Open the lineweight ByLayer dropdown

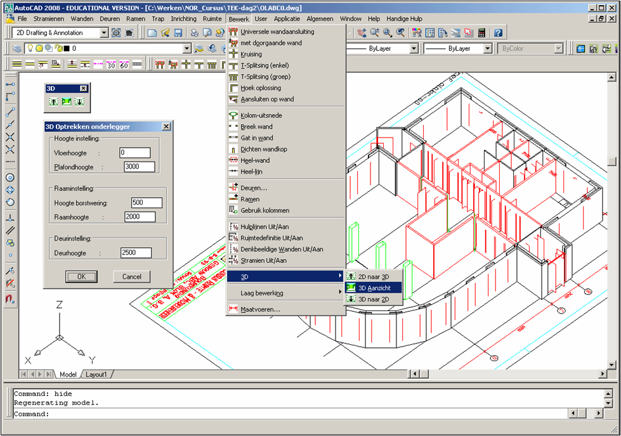click(x=488, y=48)
